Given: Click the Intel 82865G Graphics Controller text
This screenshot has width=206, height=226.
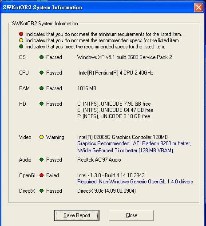Looking at the screenshot, I should [x=123, y=137].
